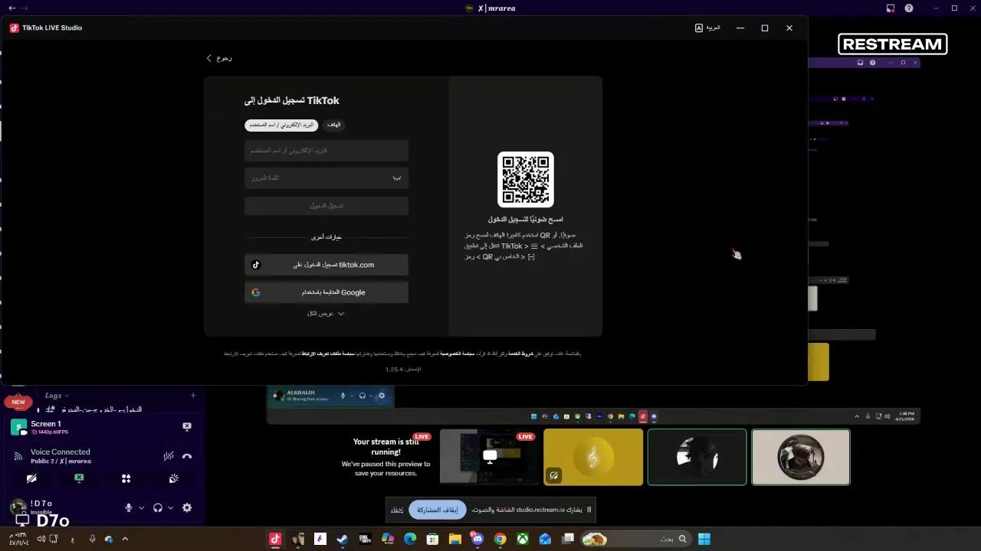The height and width of the screenshot is (551, 981).
Task: Open the language selector showing العربية
Action: 707,28
